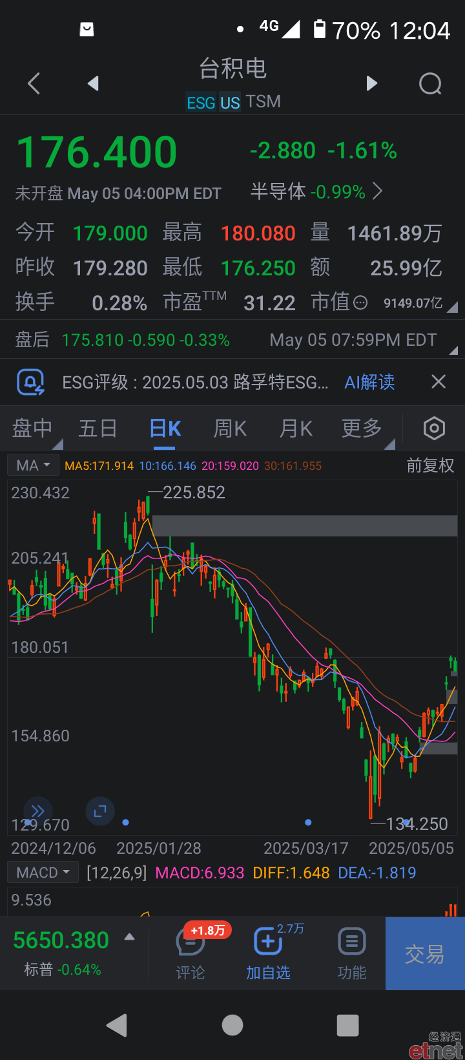Select the 五日 five-day tab
This screenshot has height=1060, width=465.
tap(98, 428)
